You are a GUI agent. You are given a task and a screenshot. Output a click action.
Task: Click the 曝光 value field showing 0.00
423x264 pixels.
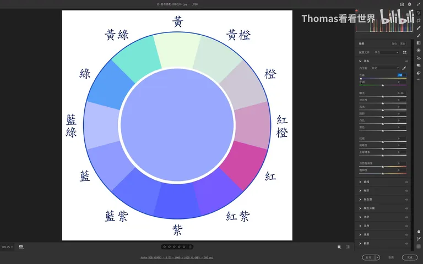402,93
